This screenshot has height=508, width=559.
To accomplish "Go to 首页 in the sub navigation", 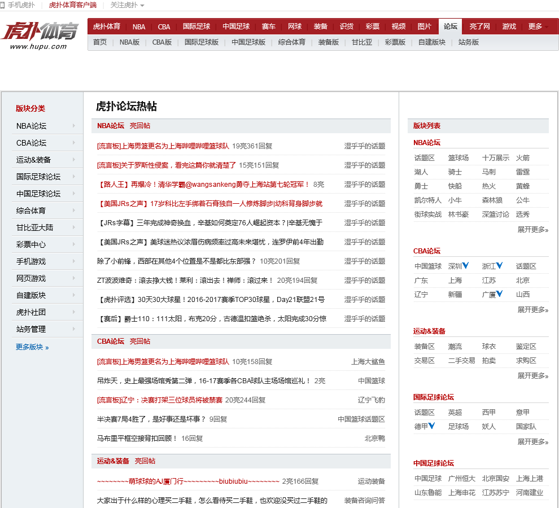I will 100,42.
